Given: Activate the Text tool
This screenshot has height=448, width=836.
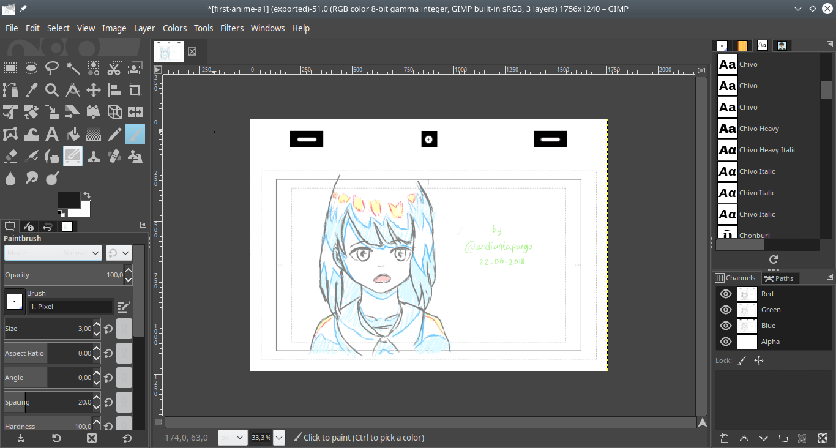Looking at the screenshot, I should click(x=52, y=135).
